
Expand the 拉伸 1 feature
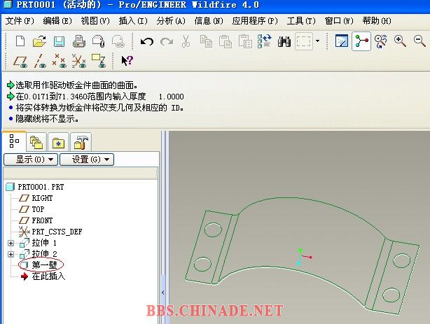click(x=11, y=243)
